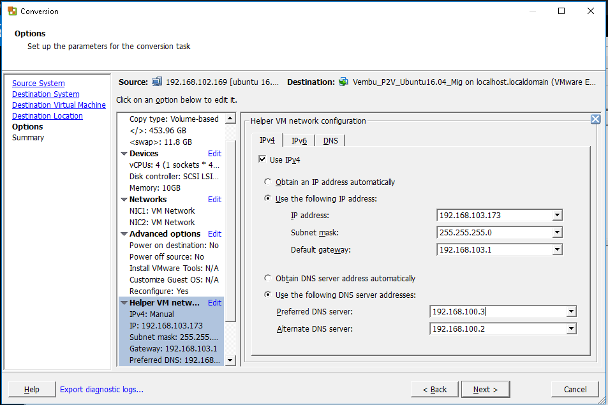Click the Default gateway input field
The image size is (608, 405).
(x=495, y=249)
